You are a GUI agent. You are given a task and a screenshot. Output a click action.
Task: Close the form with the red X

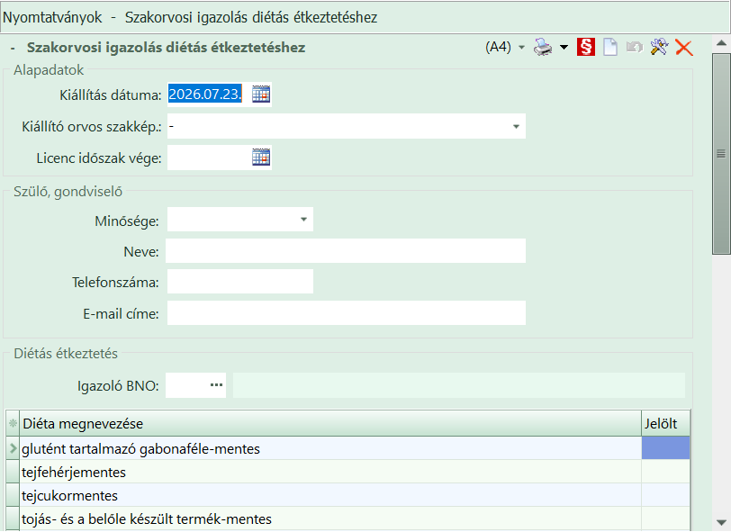(684, 48)
